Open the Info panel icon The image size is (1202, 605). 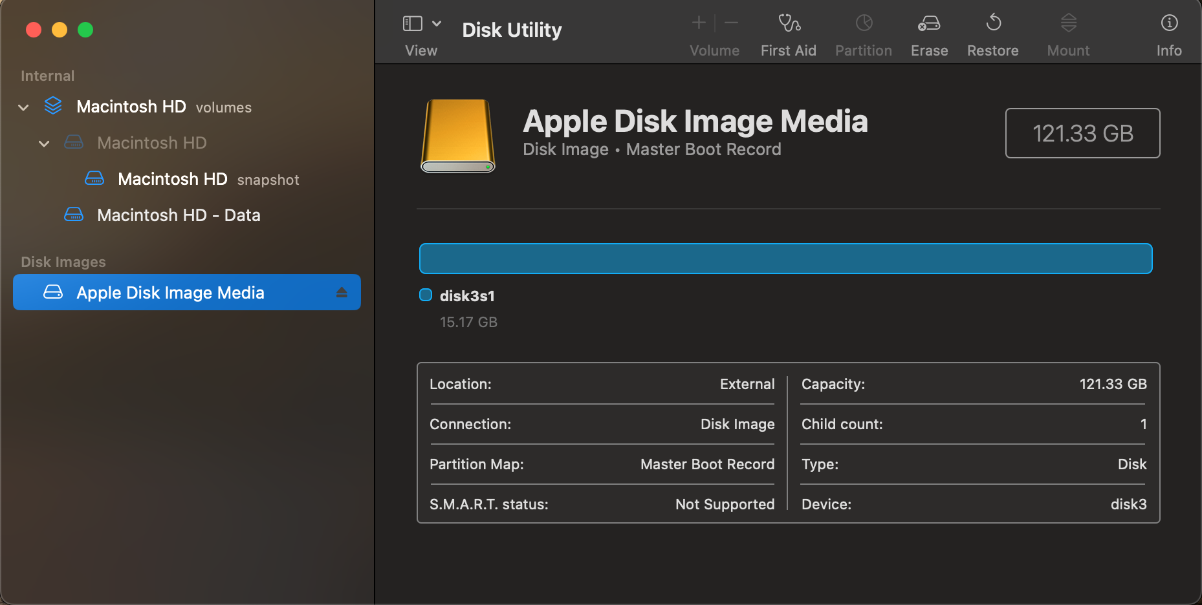(x=1169, y=24)
